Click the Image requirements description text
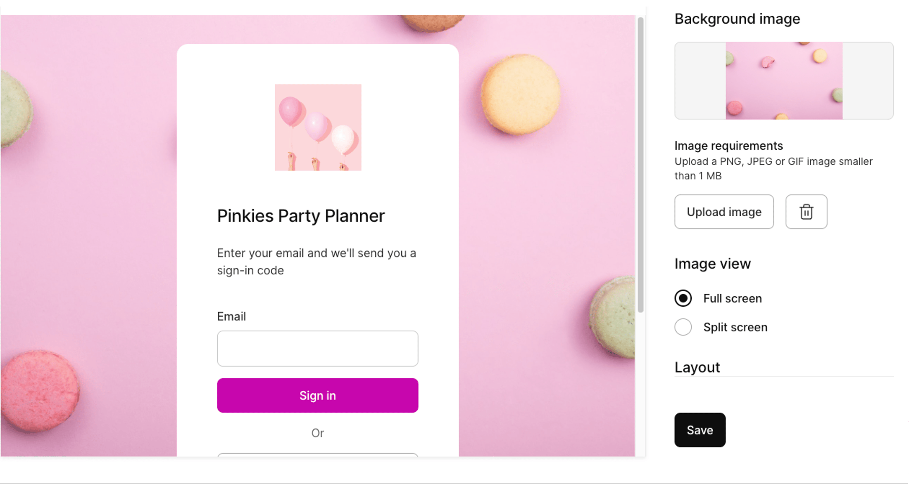Image resolution: width=909 pixels, height=484 pixels. [x=773, y=168]
